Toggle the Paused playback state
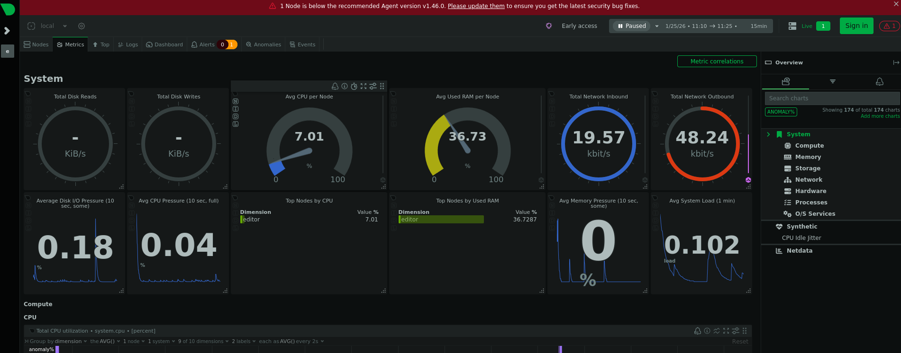 click(632, 26)
